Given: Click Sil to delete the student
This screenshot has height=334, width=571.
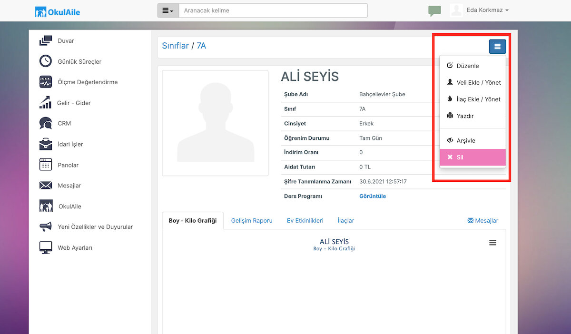Looking at the screenshot, I should click(x=473, y=157).
